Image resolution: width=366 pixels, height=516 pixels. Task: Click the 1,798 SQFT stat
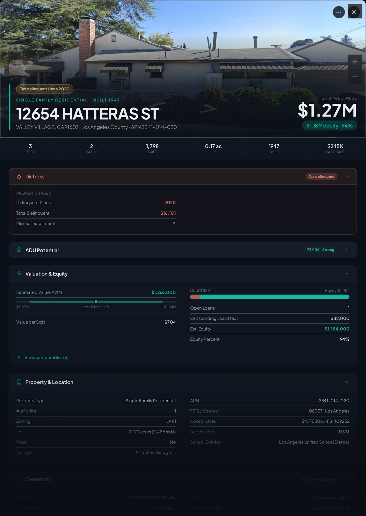[x=152, y=148]
